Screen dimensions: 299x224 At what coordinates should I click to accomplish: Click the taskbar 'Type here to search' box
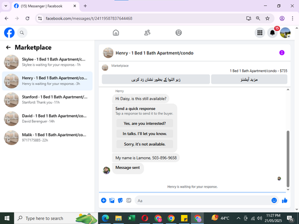(56, 218)
